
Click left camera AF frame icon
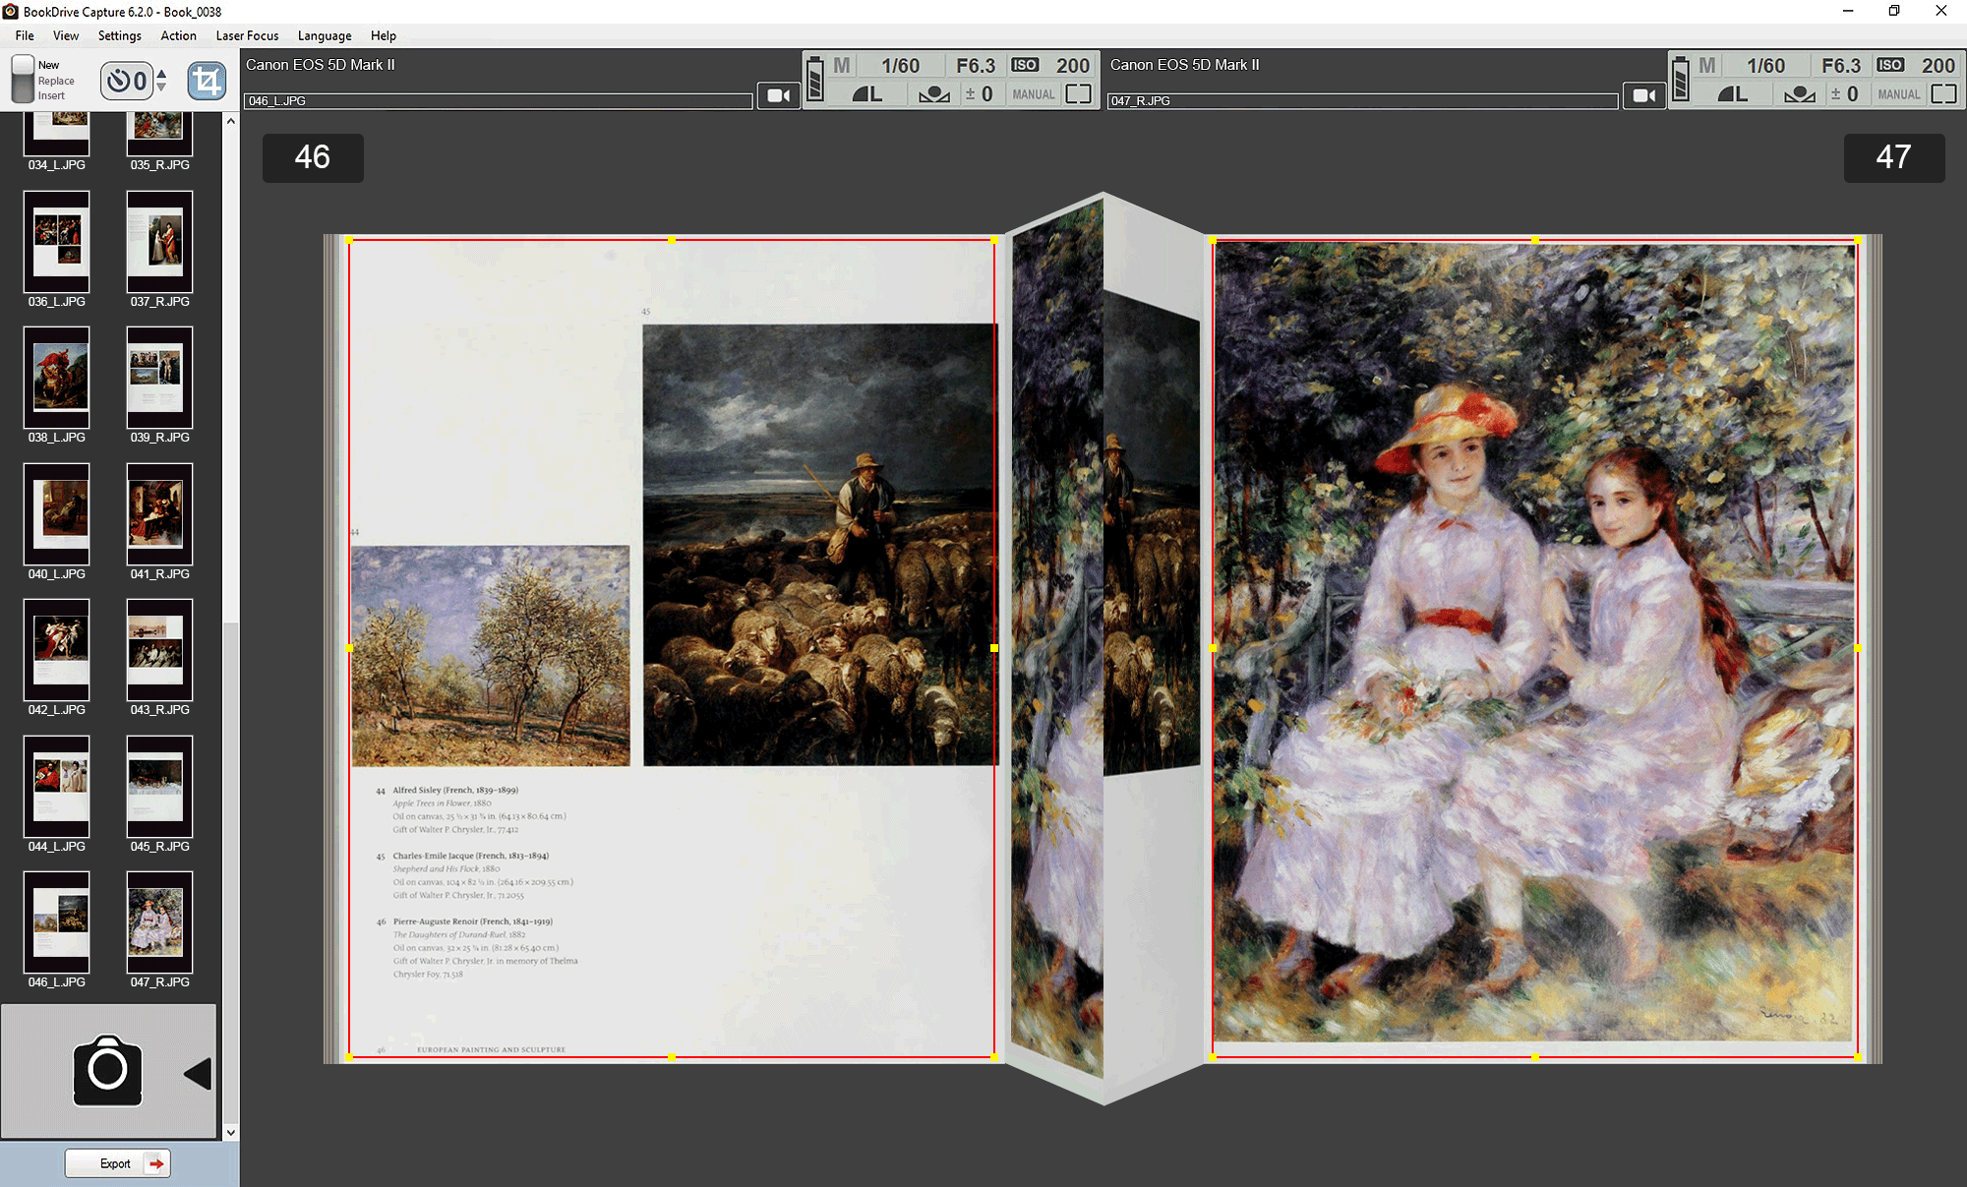1079,94
